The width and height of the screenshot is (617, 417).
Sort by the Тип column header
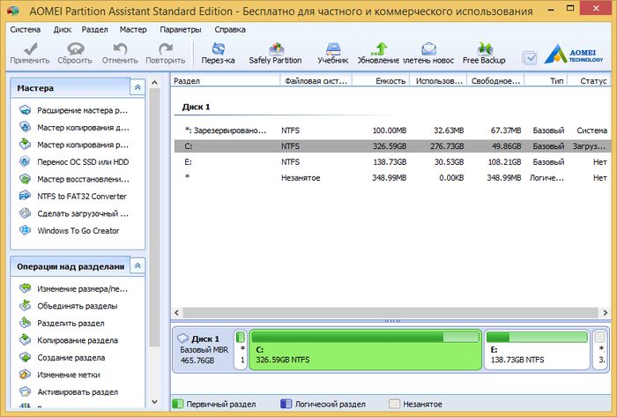546,80
